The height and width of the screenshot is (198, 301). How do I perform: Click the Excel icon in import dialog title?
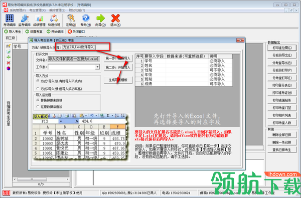click(31, 40)
